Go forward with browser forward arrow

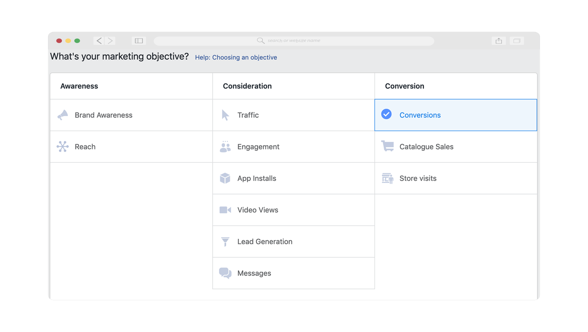click(110, 40)
